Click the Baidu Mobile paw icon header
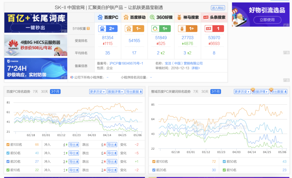This screenshot has width=292, height=178. (x=126, y=17)
